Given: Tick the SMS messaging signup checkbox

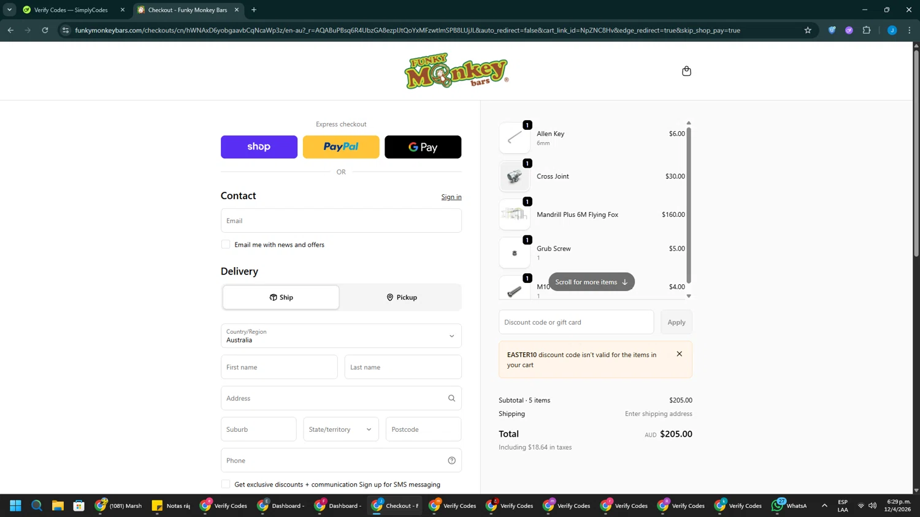Looking at the screenshot, I should (226, 485).
